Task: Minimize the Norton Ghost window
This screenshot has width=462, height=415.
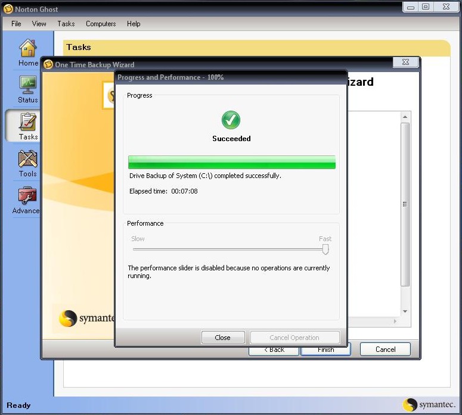Action: (411, 7)
